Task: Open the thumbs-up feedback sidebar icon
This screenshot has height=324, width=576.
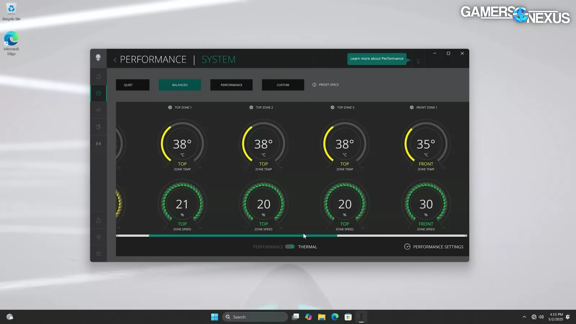Action: tap(98, 220)
